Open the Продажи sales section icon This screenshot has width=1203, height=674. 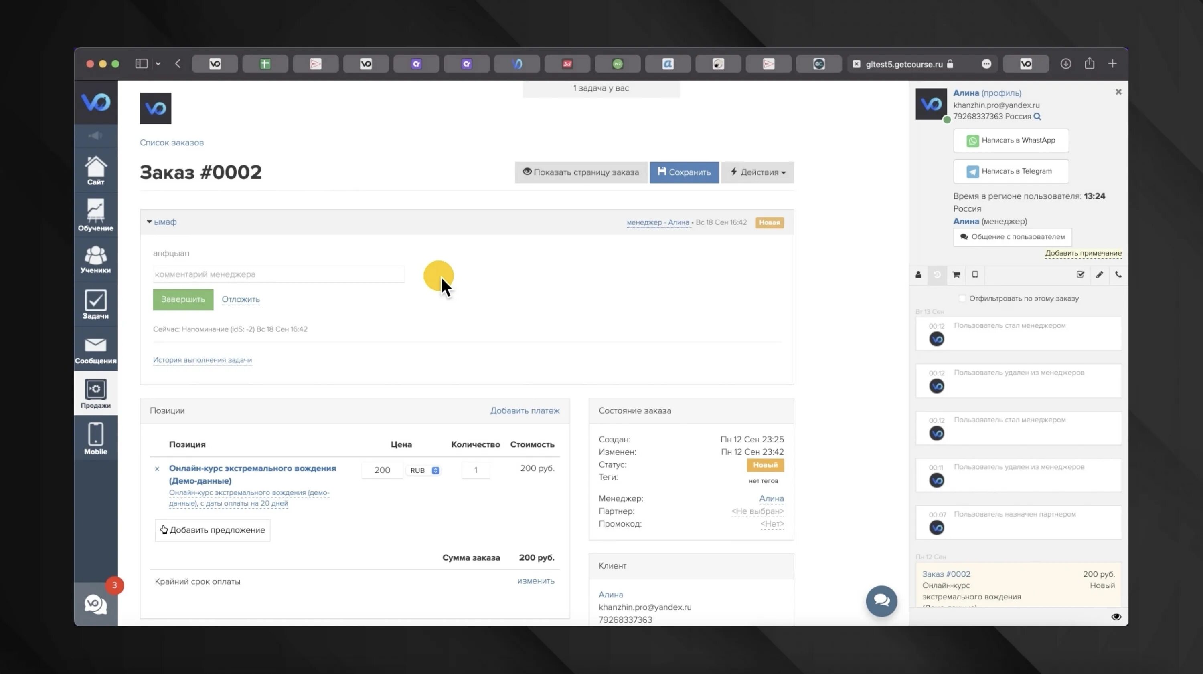(x=95, y=393)
